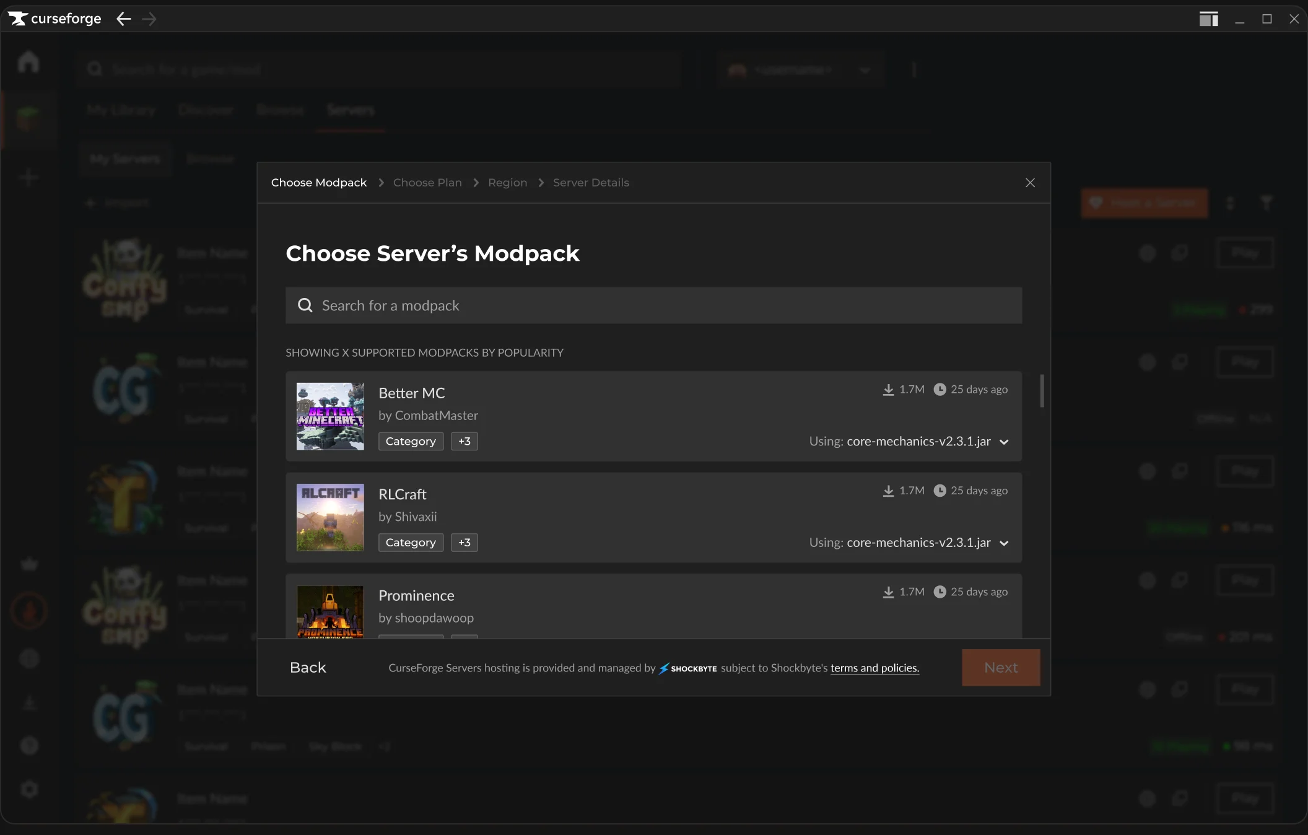Open the Prominence thumbnail
This screenshot has width=1308, height=835.
coord(330,611)
